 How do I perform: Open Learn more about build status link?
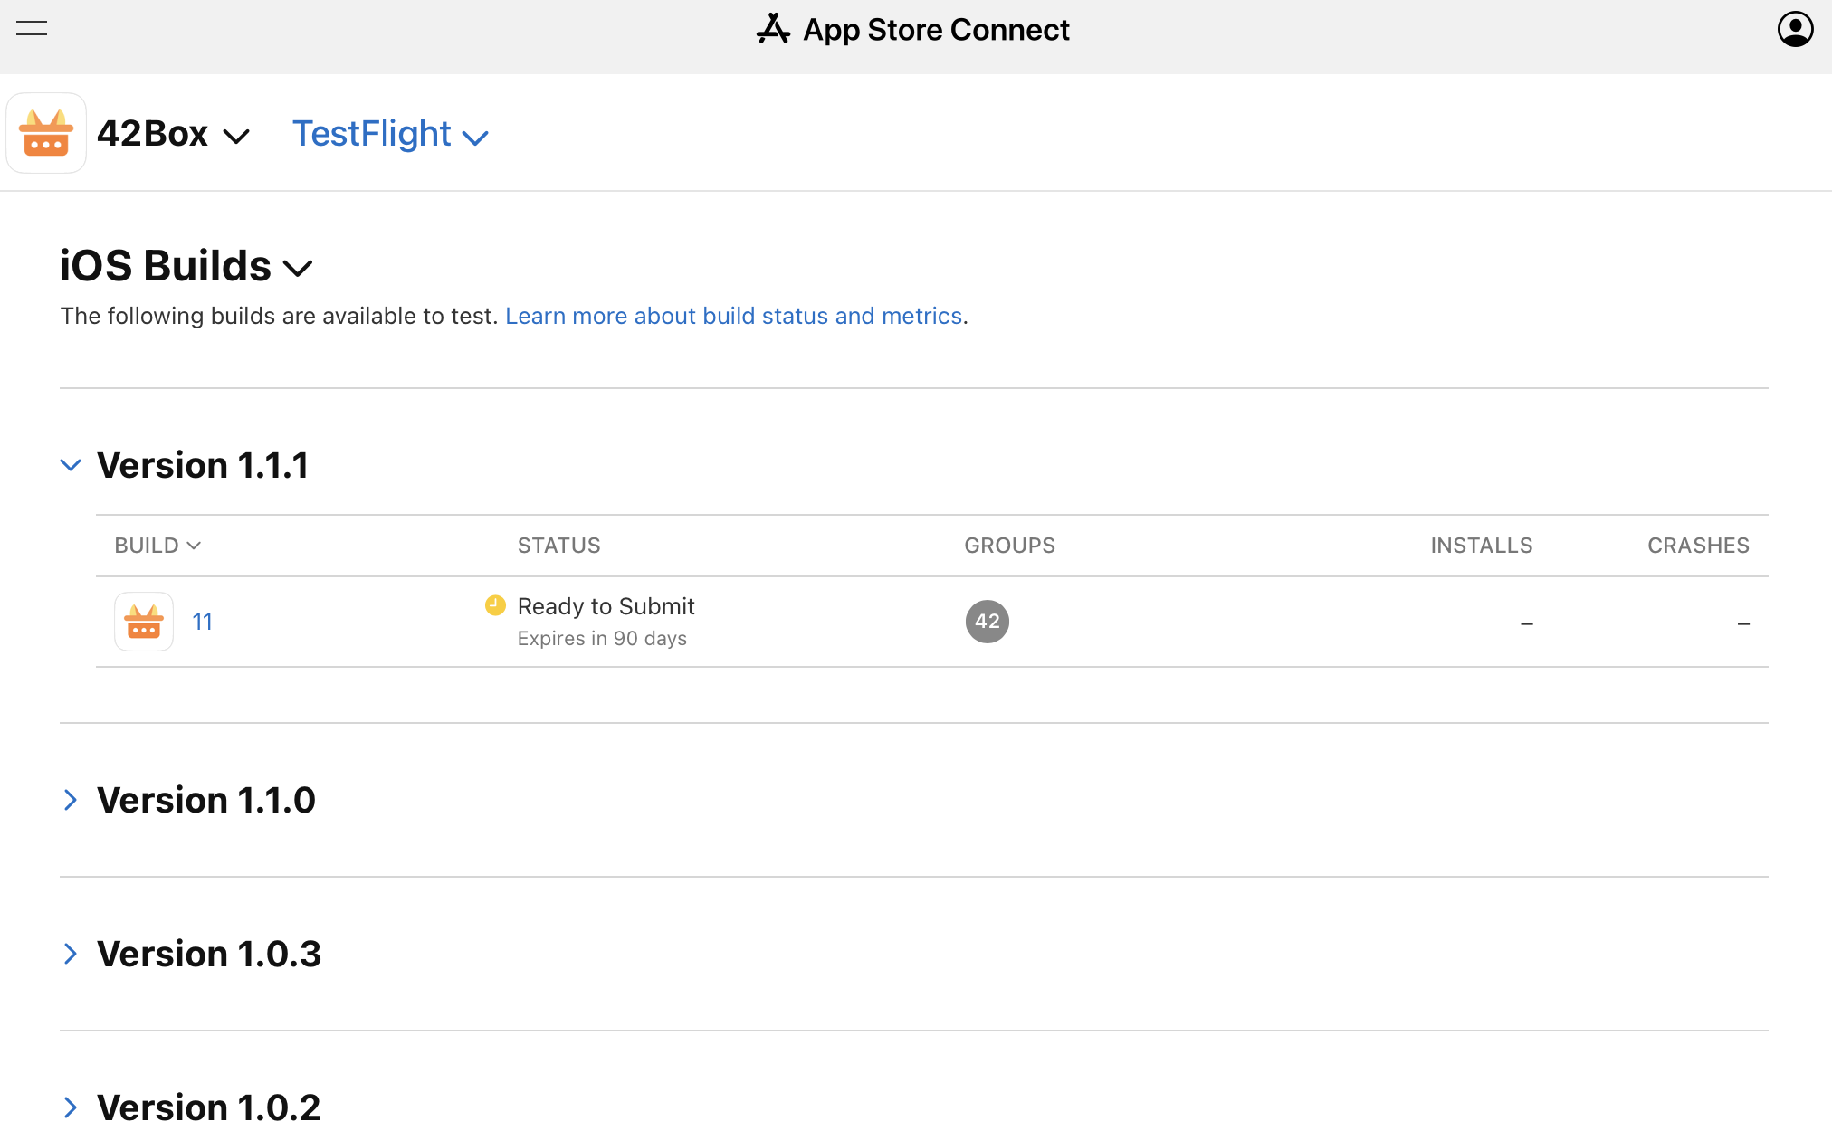733,316
